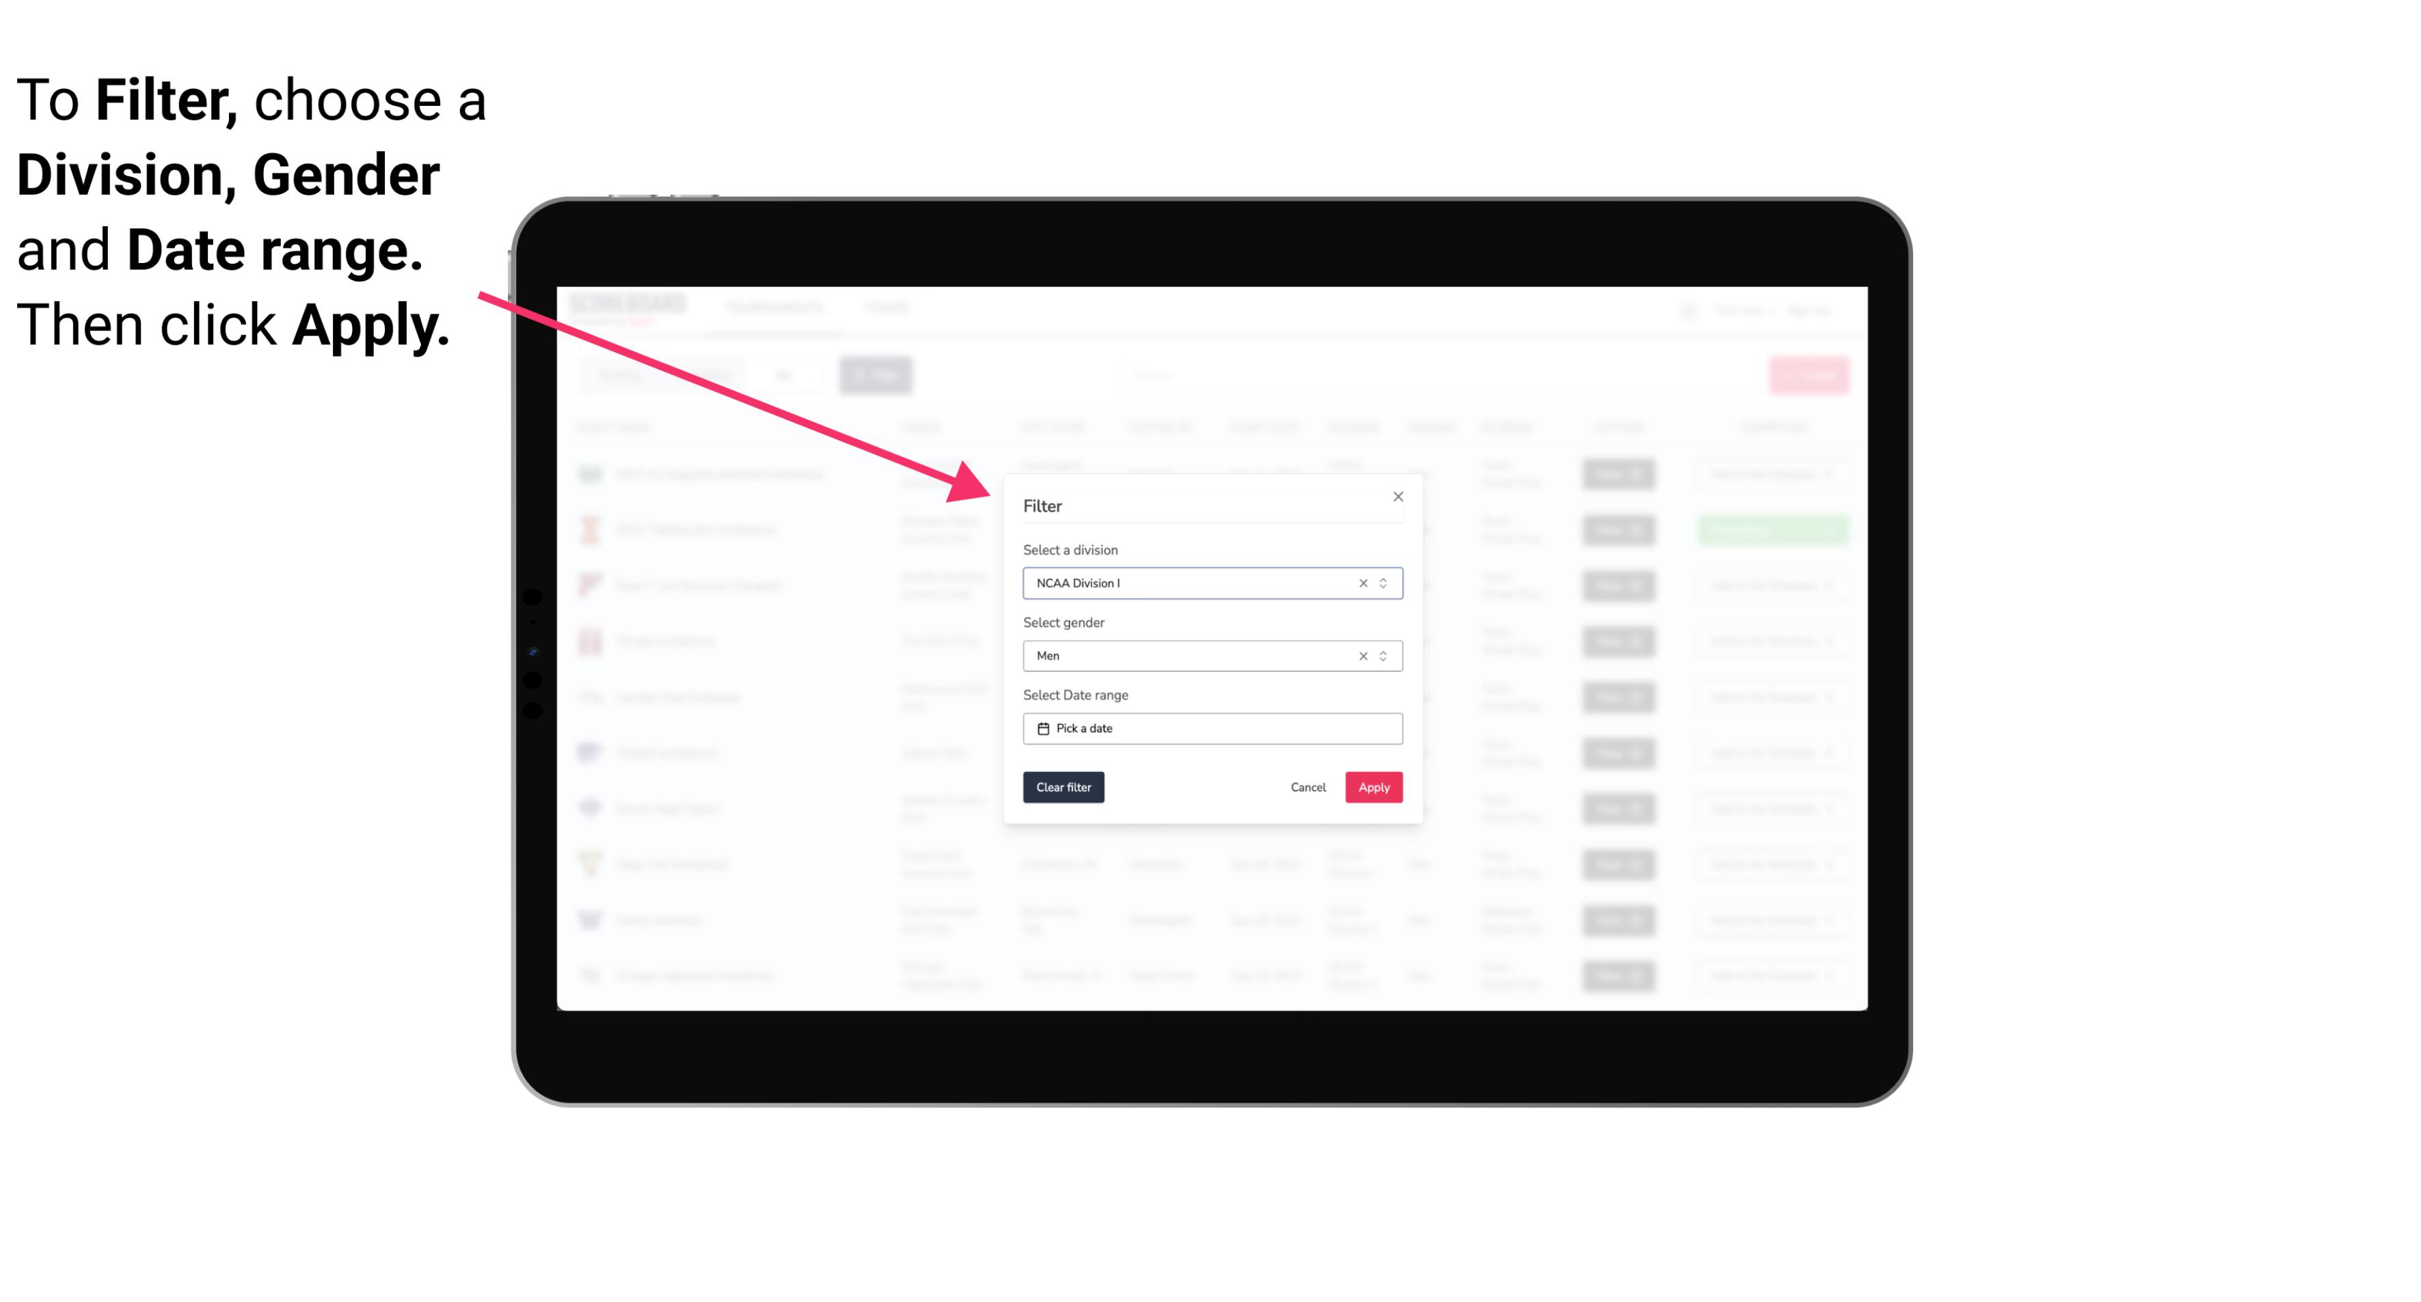Click the red Apply button in filter modal
This screenshot has height=1302, width=2421.
[x=1373, y=788]
